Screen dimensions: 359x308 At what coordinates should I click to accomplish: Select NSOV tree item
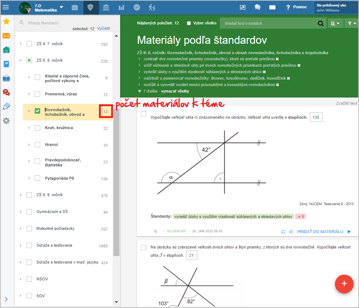coord(42,279)
